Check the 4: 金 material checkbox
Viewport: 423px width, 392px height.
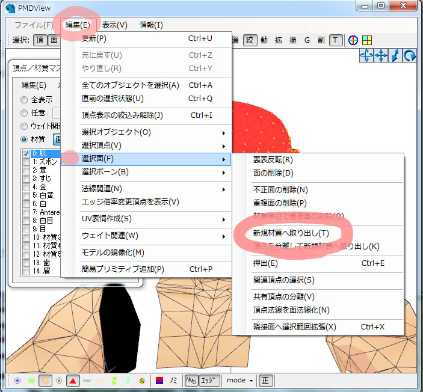click(x=26, y=187)
